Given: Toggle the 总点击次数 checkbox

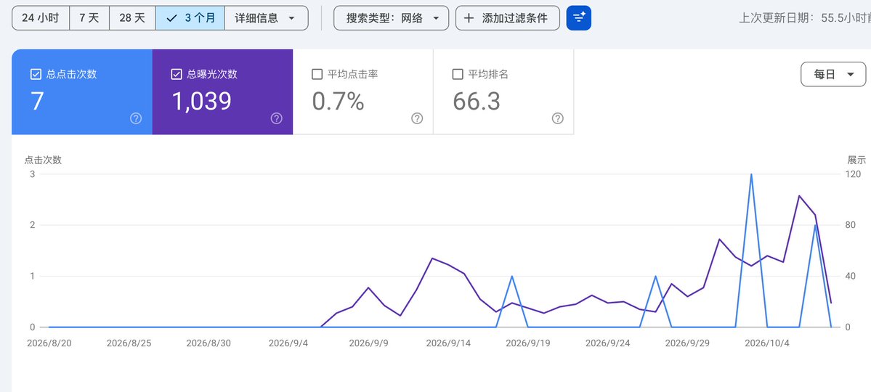Looking at the screenshot, I should pyautogui.click(x=36, y=74).
